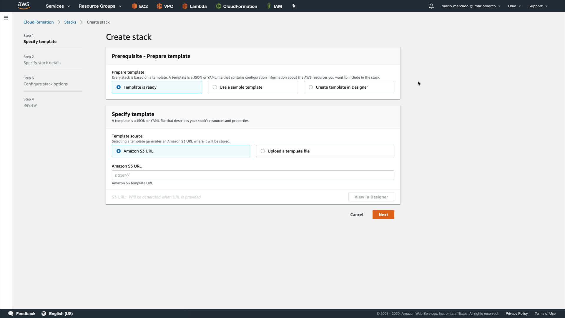Click the pin shortcuts icon
This screenshot has height=318, width=565.
pyautogui.click(x=294, y=6)
